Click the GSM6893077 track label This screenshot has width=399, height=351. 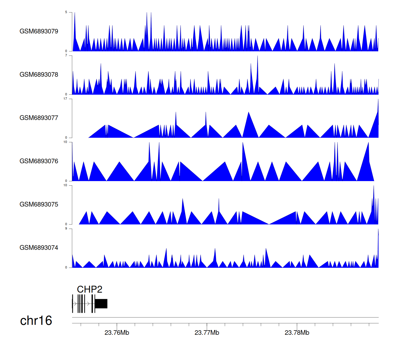(39, 118)
